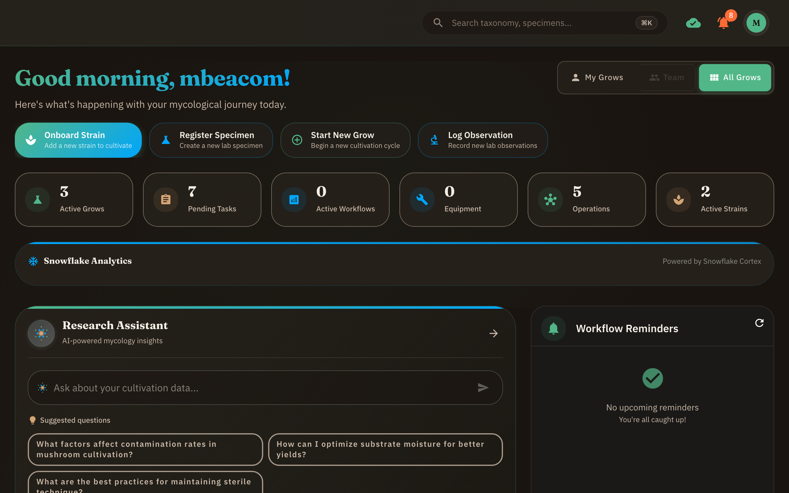Screen dimensions: 789x493
Task: Switch view to My Grows
Action: tap(597, 78)
